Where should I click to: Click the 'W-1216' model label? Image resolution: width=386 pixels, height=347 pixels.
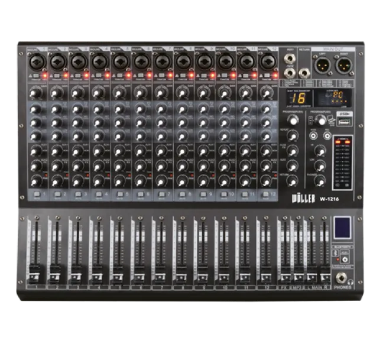pyautogui.click(x=329, y=199)
